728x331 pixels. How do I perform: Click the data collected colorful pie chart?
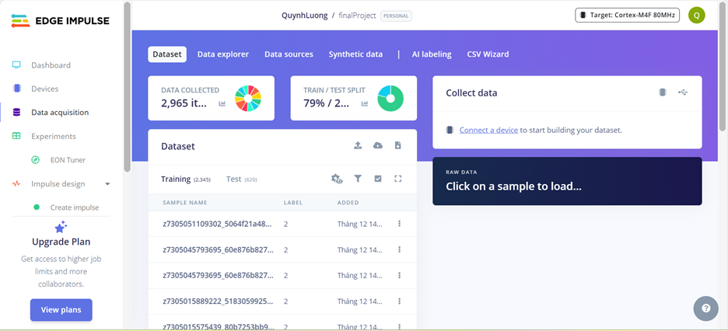248,99
